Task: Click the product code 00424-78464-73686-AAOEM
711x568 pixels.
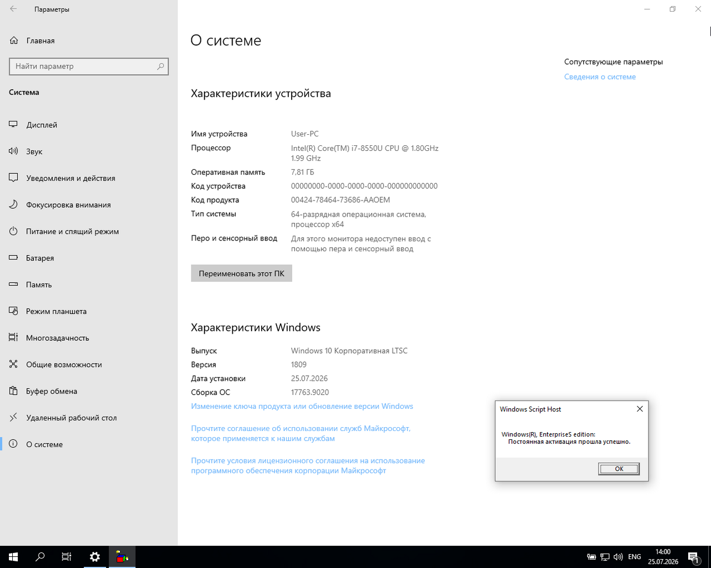Action: coord(341,200)
